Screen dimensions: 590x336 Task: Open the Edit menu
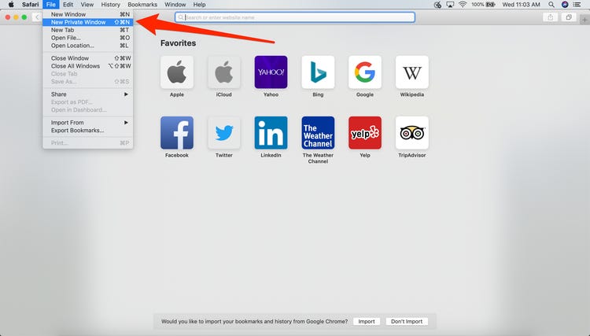pos(68,5)
